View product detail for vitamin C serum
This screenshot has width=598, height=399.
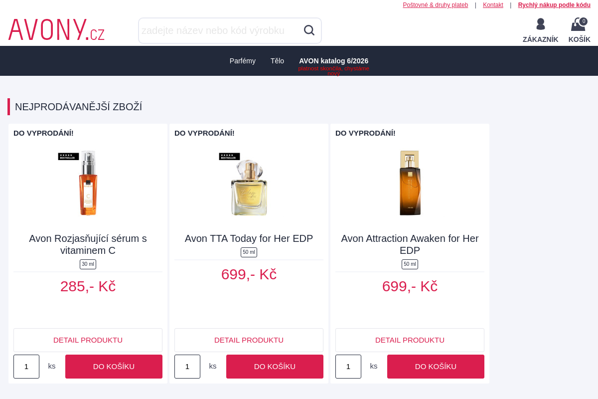[x=88, y=340]
